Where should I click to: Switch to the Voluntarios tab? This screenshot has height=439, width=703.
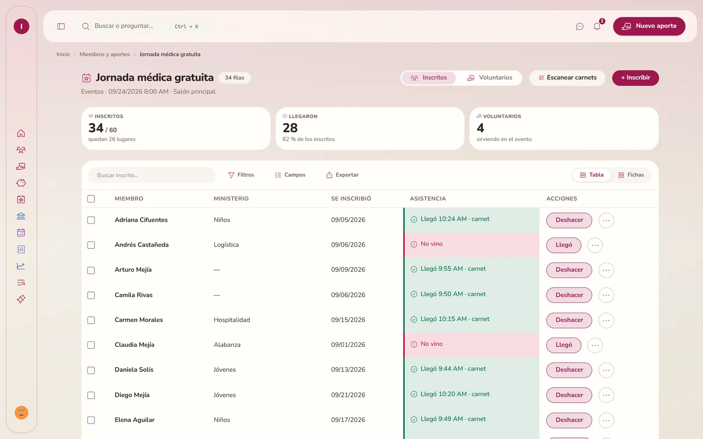click(x=489, y=78)
